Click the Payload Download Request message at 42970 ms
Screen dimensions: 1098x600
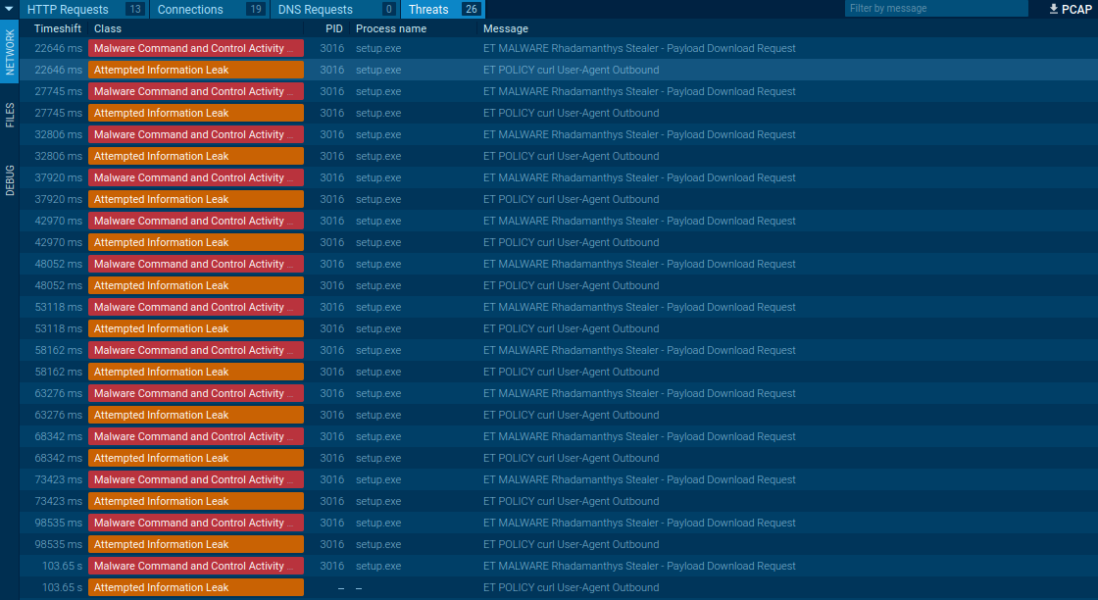[639, 221]
